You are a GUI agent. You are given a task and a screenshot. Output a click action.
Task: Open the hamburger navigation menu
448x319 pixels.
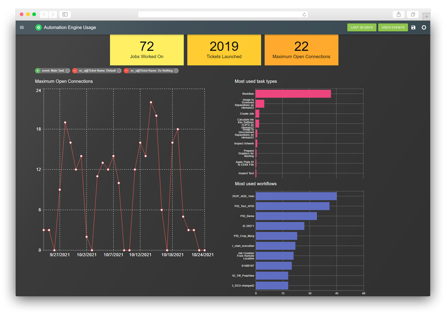[22, 27]
